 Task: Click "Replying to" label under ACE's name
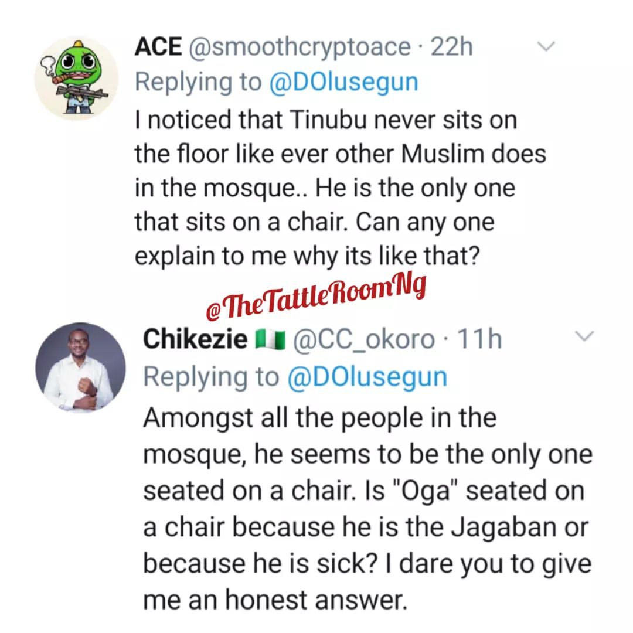point(198,82)
